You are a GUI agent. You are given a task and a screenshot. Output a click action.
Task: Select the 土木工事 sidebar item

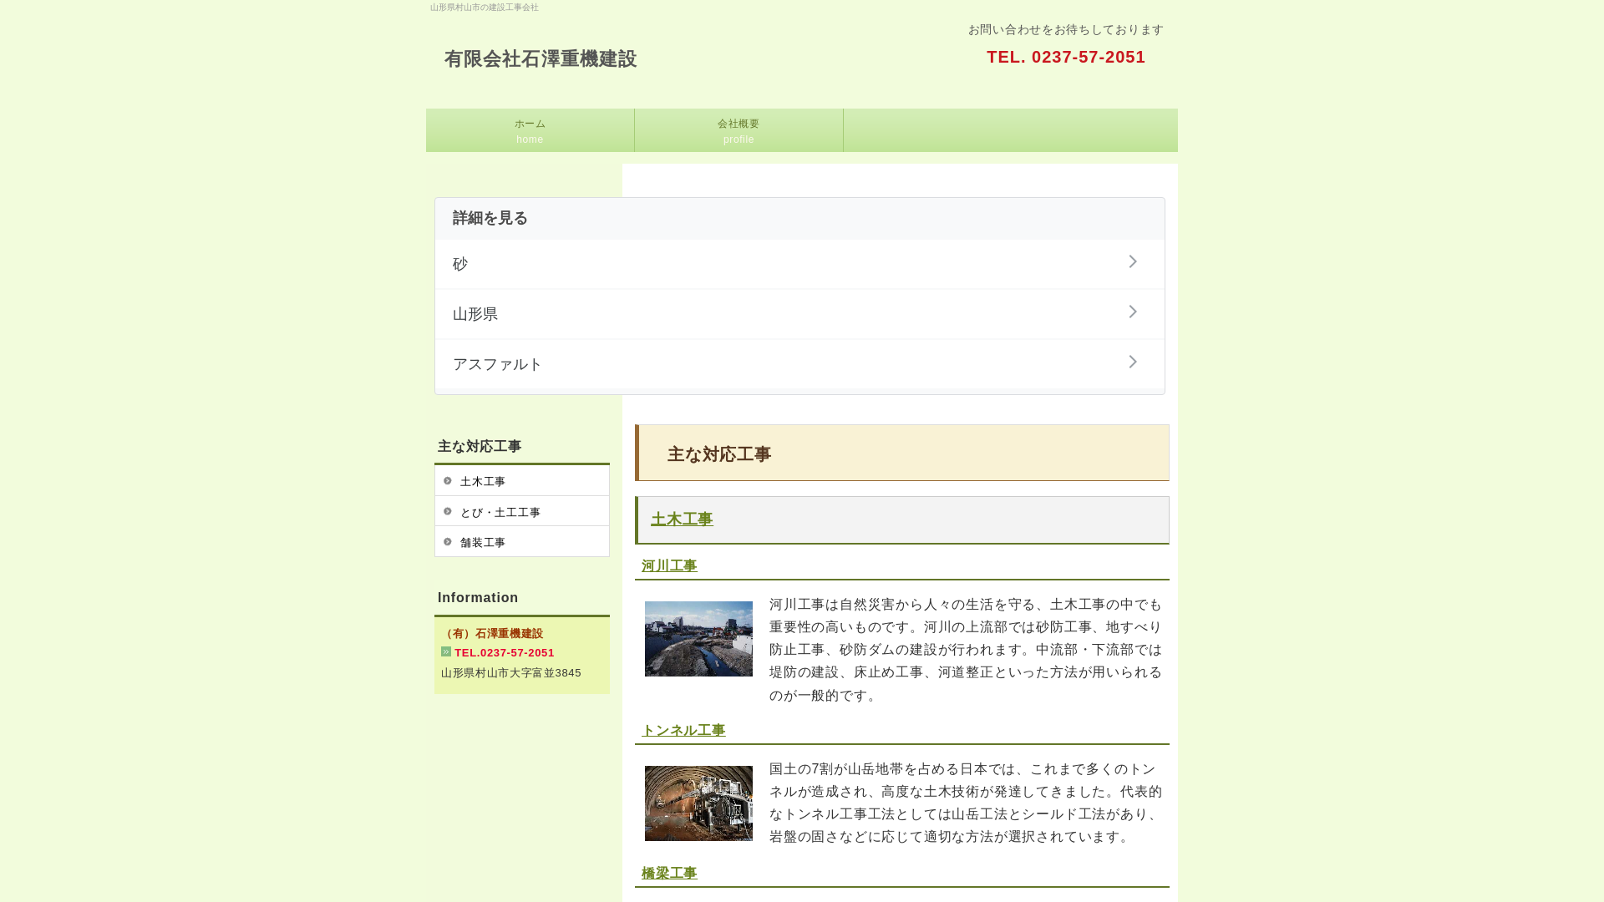483,481
